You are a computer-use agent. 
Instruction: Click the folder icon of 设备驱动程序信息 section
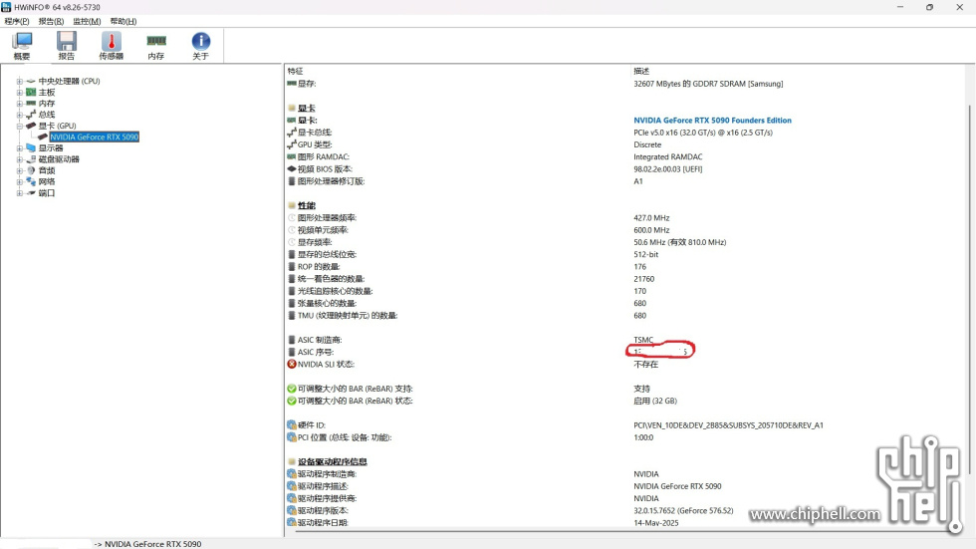pos(291,462)
